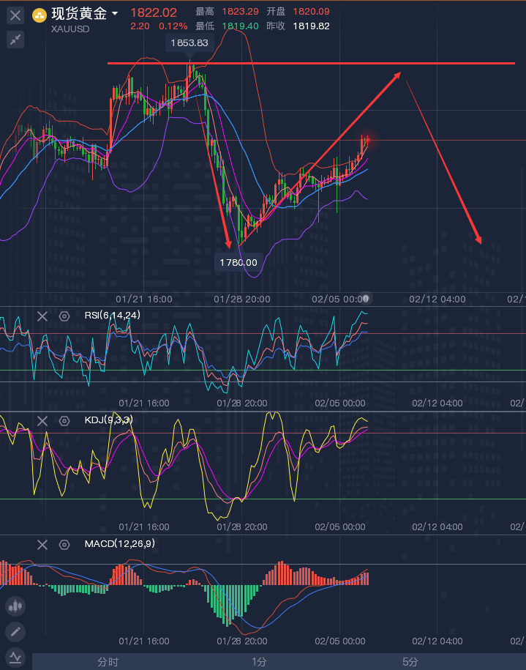Switch to the 分时 timeframe tab

coord(108,662)
